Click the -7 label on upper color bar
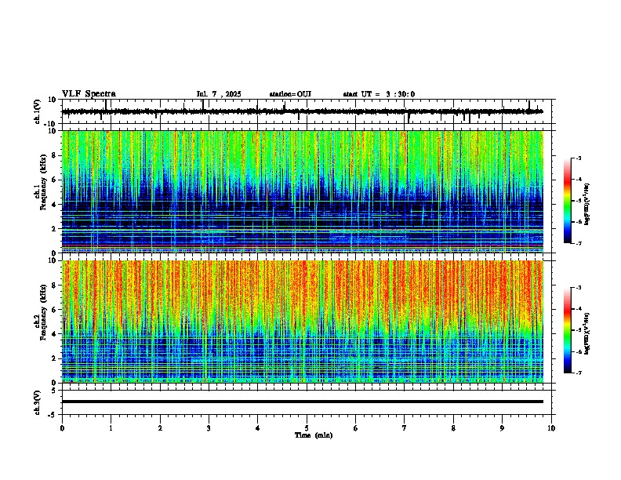 578,243
